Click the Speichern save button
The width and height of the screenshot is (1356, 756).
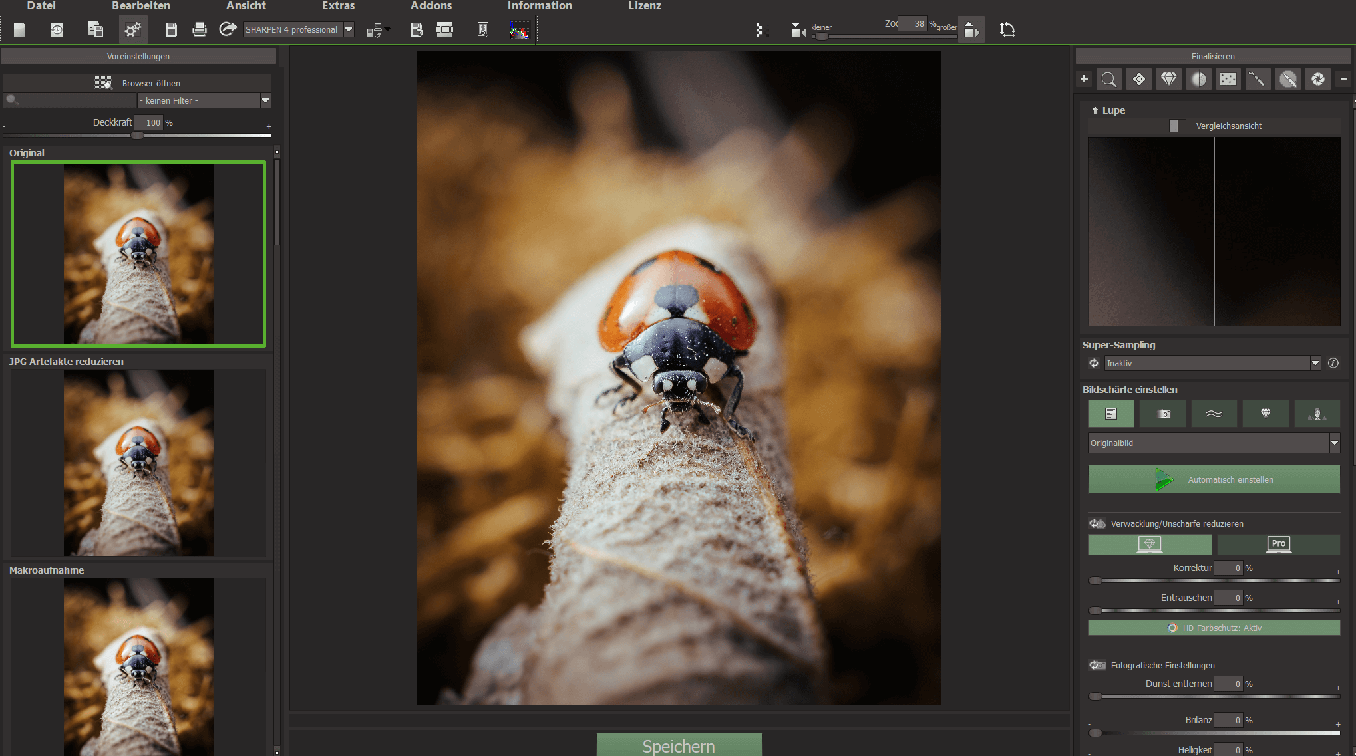pyautogui.click(x=679, y=745)
